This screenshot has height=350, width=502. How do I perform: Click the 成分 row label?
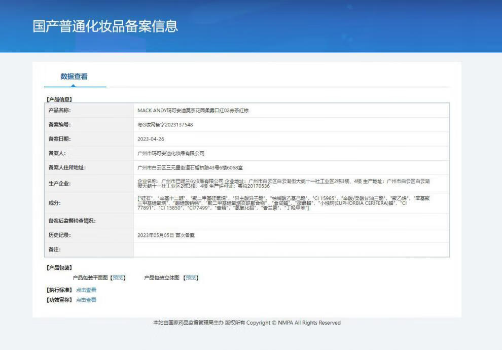tap(54, 203)
